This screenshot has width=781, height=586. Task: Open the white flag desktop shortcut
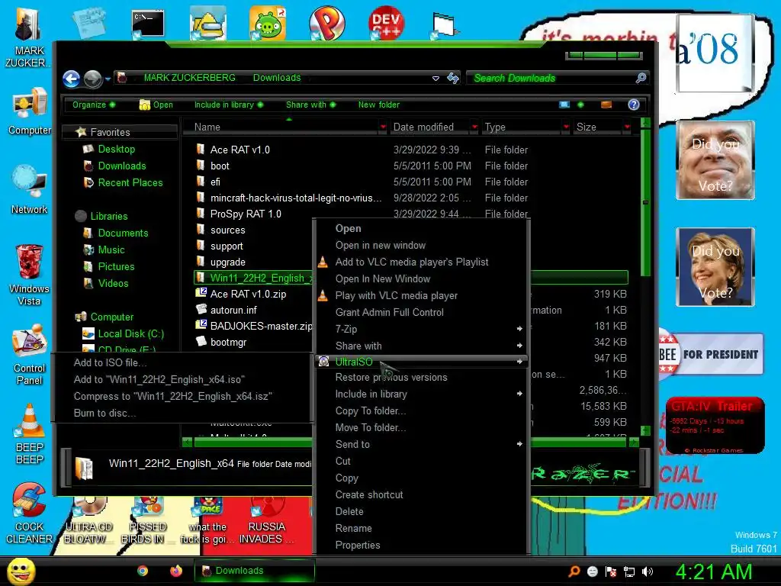(445, 25)
